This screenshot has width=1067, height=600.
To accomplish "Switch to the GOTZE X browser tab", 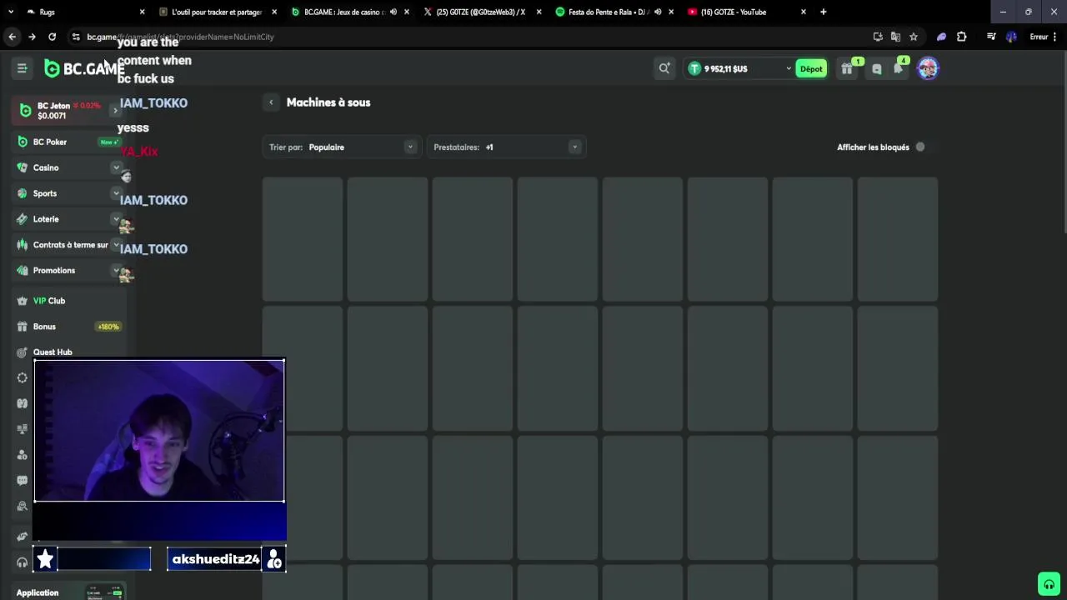I will click(481, 12).
